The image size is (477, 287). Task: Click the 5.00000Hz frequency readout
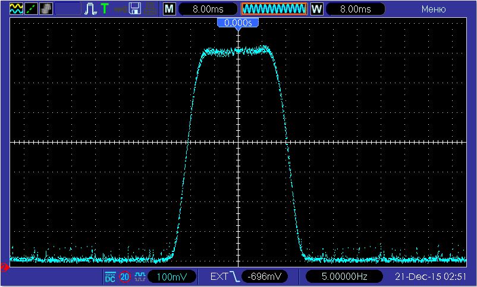click(x=344, y=277)
